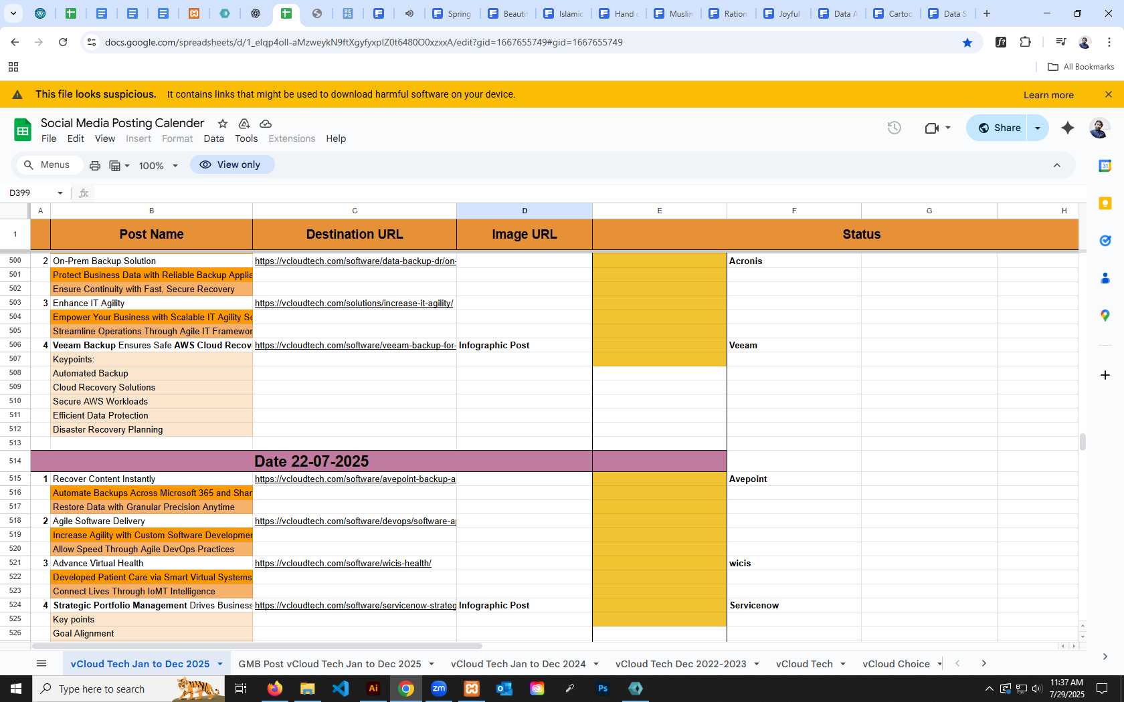Open Chrome tab search dropdown
This screenshot has height=702, width=1124.
pos(13,13)
